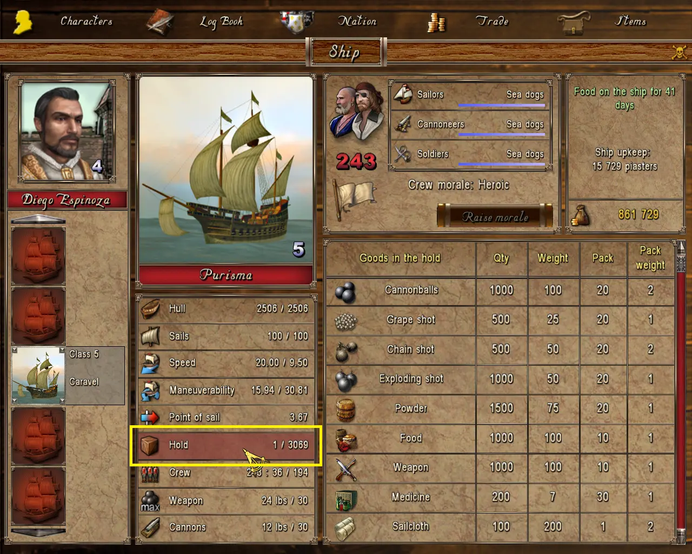Click the Cannonballs goods icon
This screenshot has height=554, width=692.
pos(345,292)
